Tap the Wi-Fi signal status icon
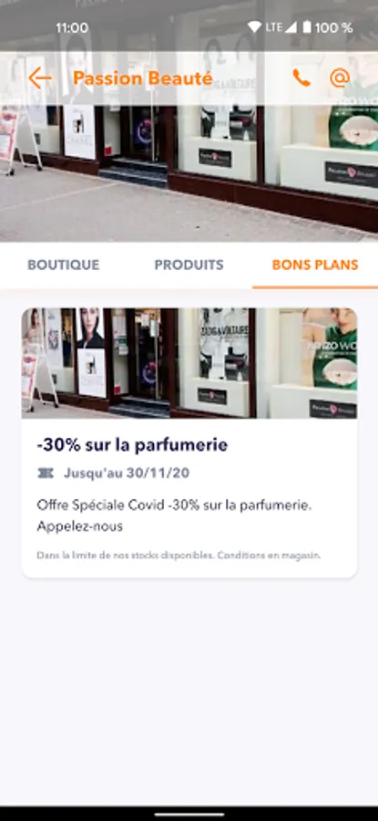 [x=255, y=27]
